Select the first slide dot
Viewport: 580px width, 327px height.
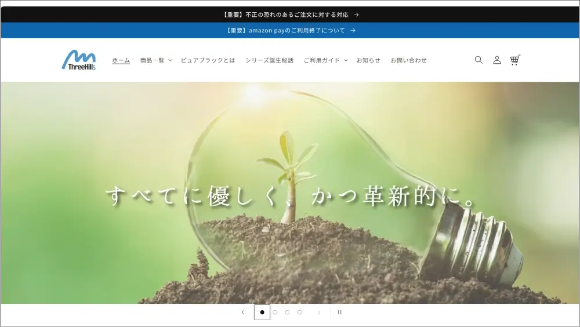tap(262, 312)
